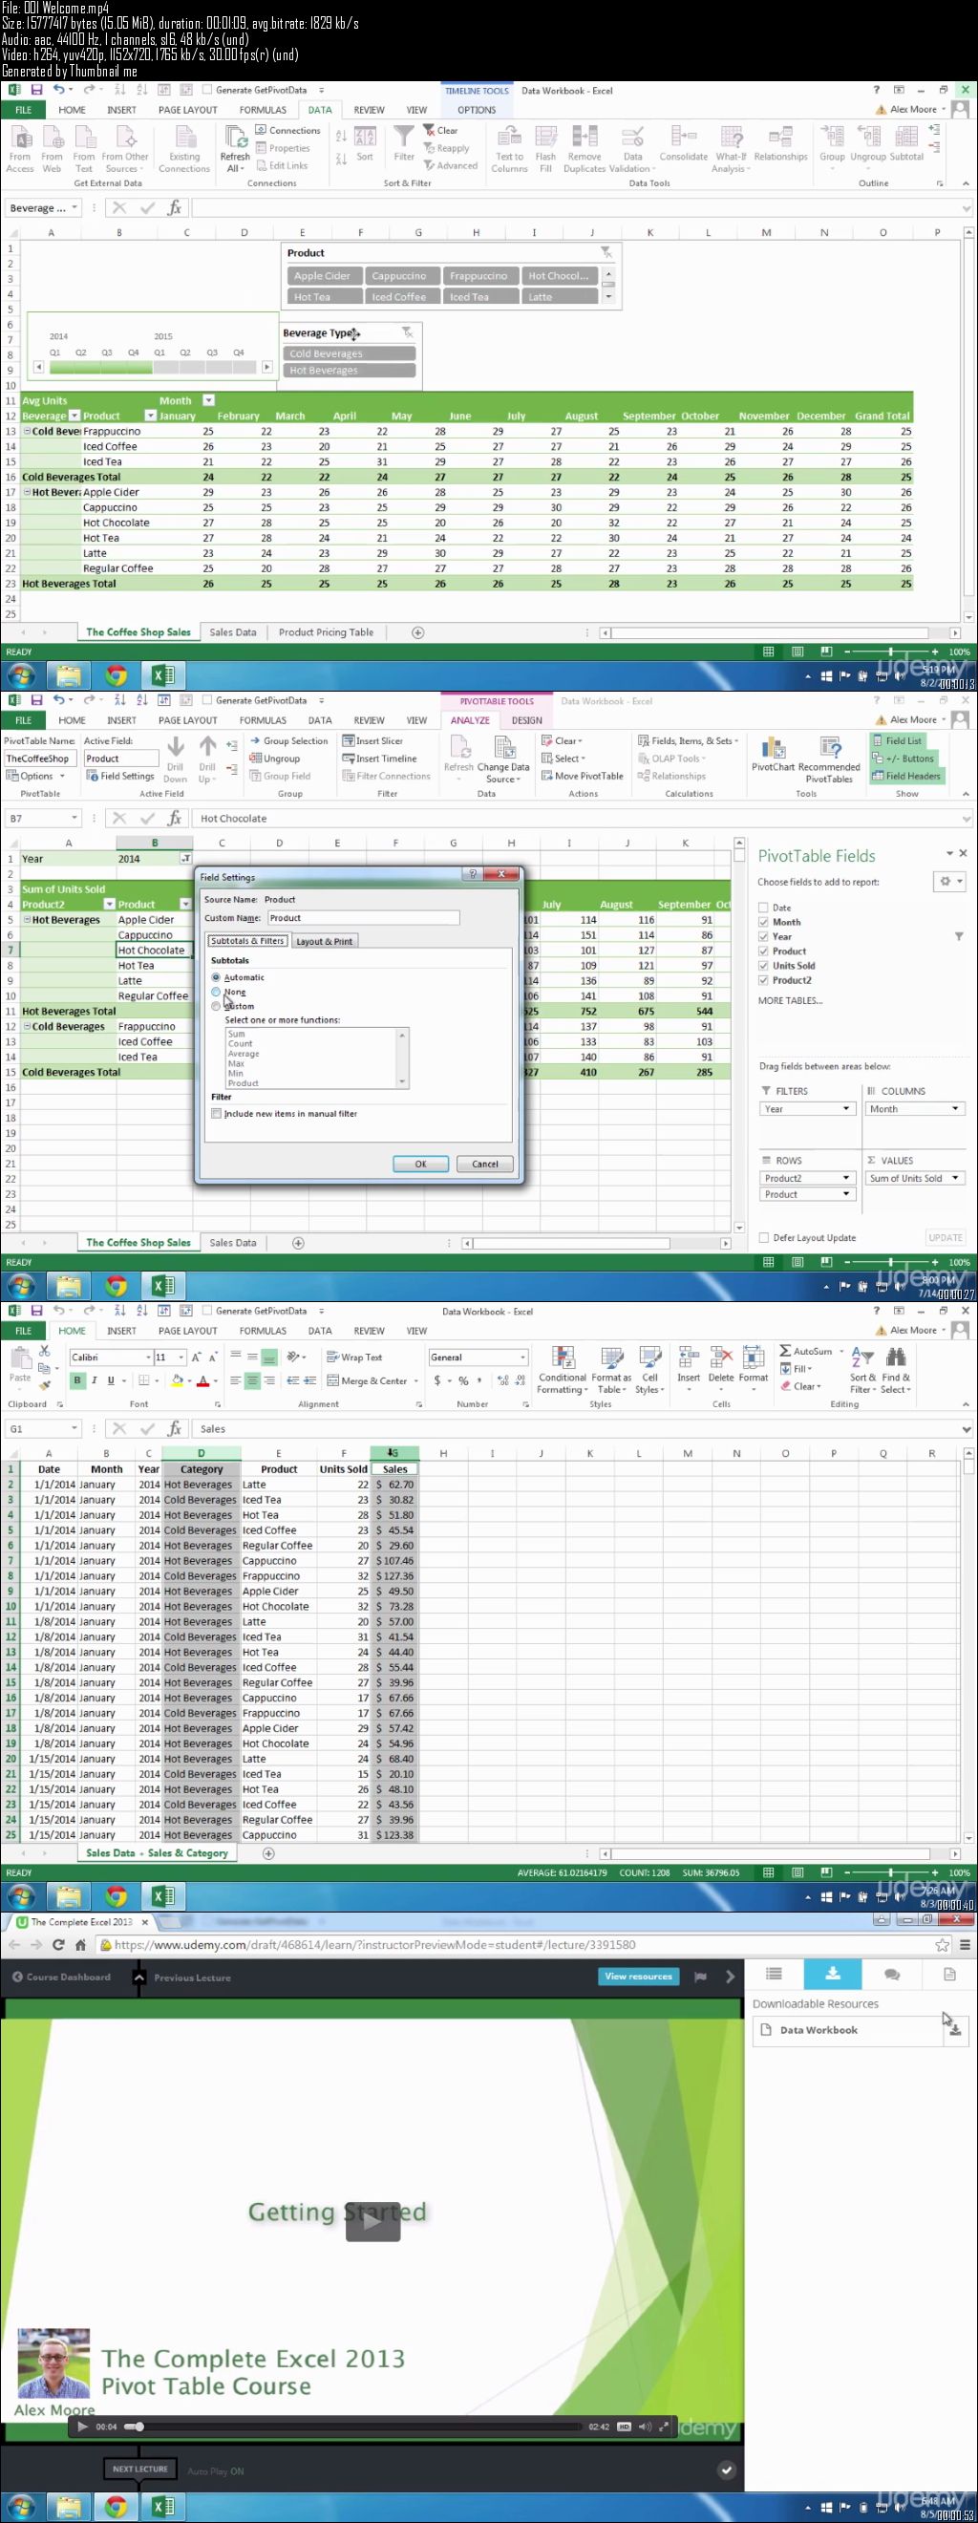
Task: Open Month dropdown in COLUMNS area
Action: pos(954,1109)
